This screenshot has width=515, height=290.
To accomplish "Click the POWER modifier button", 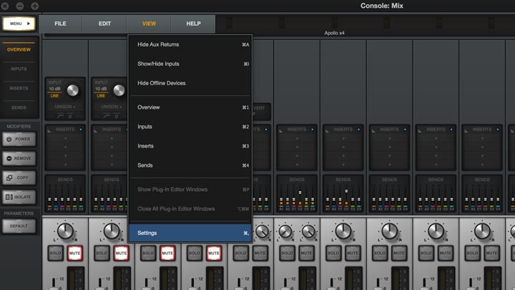I will coord(19,139).
